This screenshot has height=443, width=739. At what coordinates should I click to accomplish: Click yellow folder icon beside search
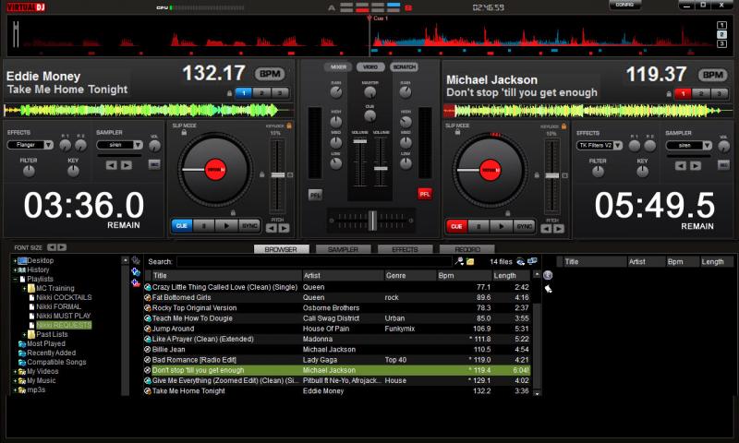click(x=470, y=261)
